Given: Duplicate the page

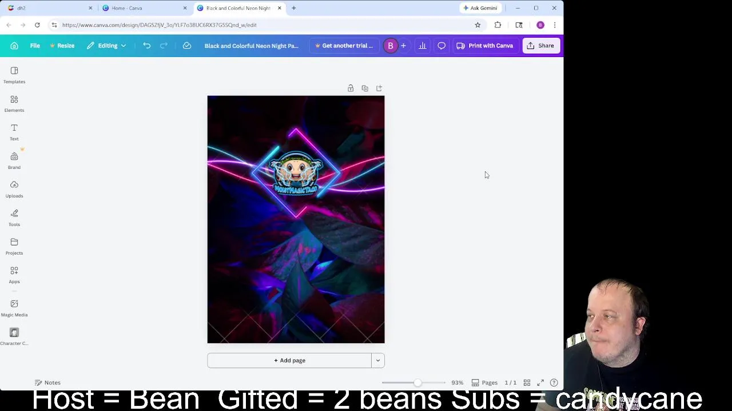Looking at the screenshot, I should click(x=365, y=88).
